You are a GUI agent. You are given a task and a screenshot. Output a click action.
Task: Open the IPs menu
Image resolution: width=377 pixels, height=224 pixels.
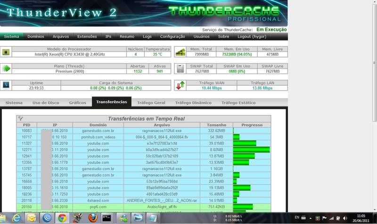point(108,36)
